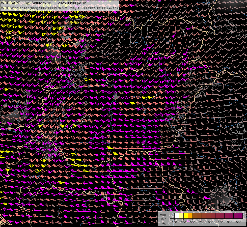
Task: Click the J/kg unit label in legend
Action: coord(163,223)
